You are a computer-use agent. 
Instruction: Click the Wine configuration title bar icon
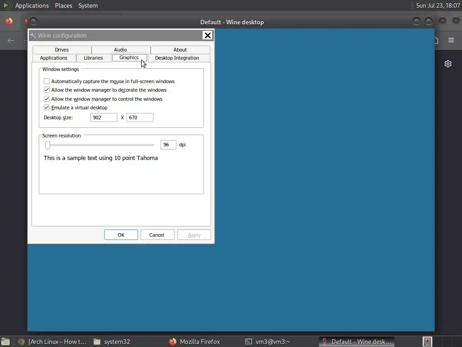32,36
